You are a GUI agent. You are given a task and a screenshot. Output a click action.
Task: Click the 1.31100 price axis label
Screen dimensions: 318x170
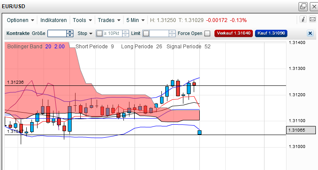(x=297, y=121)
